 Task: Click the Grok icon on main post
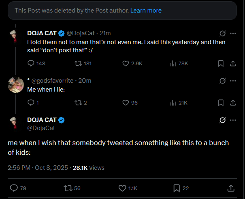[222, 120]
